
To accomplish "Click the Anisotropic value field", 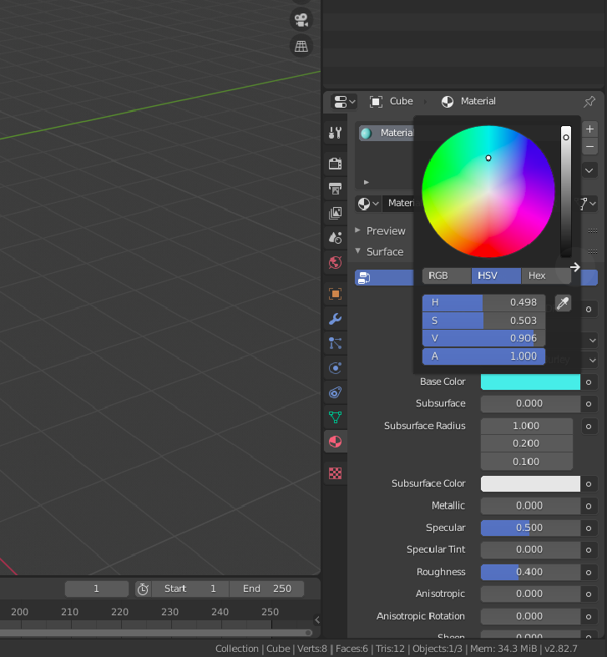I will [x=530, y=594].
